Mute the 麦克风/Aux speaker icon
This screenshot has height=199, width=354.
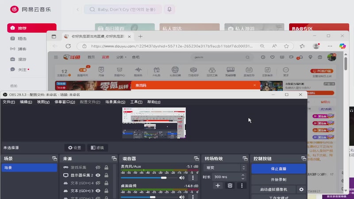[x=182, y=178]
